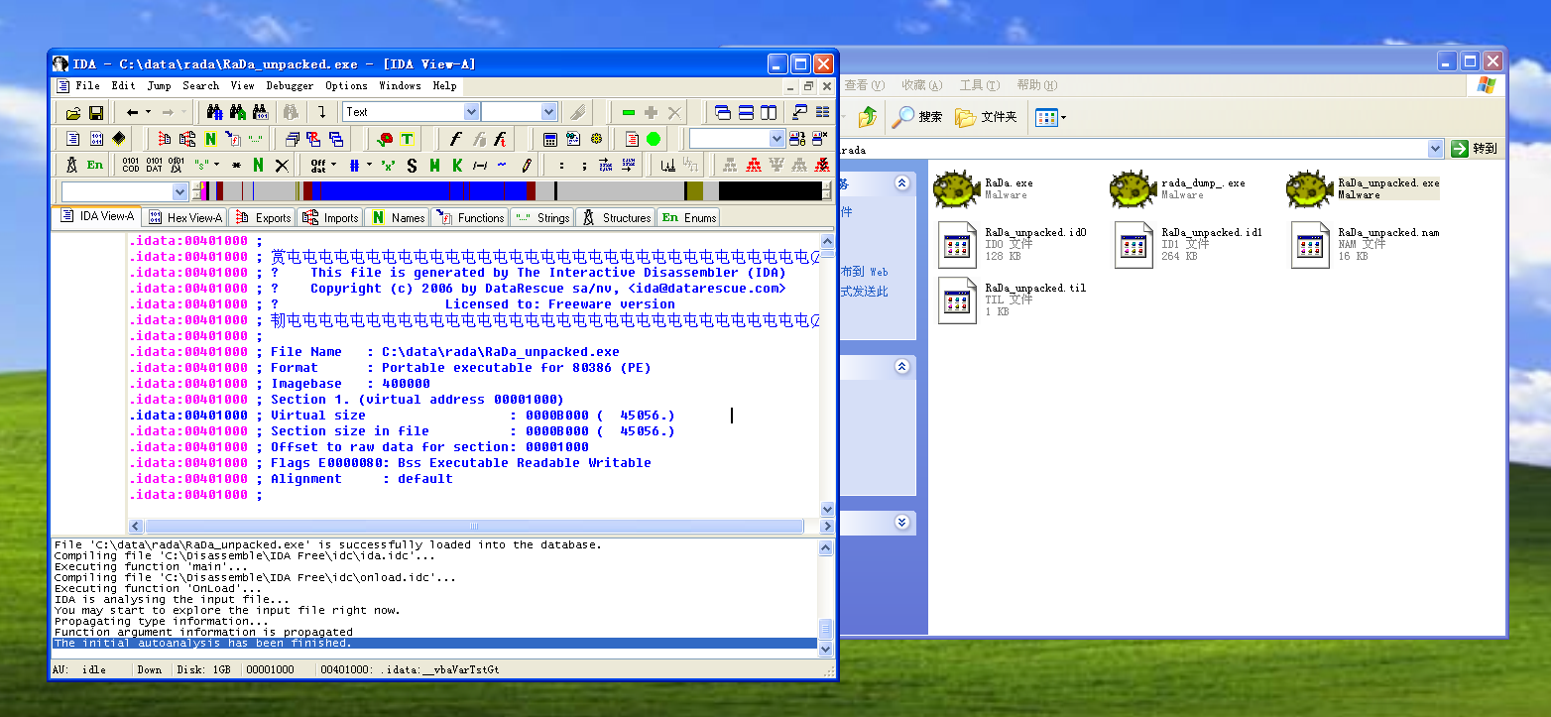Open the Options menu
The height and width of the screenshot is (717, 1551).
point(346,86)
